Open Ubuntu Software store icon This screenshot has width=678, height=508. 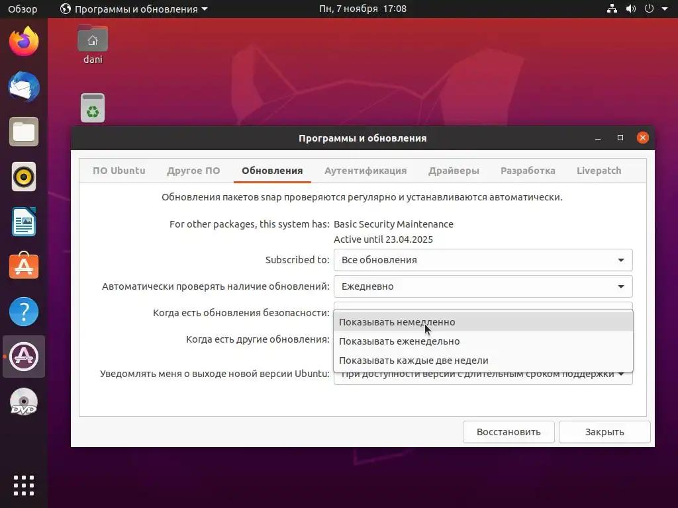pos(24,266)
